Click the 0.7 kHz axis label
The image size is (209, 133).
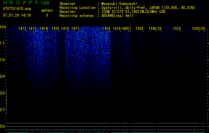[3, 110]
